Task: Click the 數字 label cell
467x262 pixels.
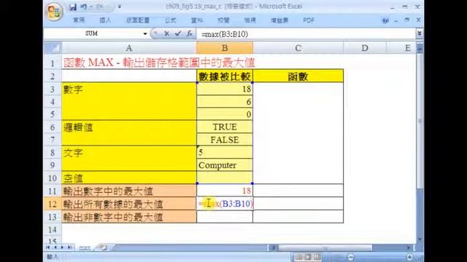Action: coord(129,89)
